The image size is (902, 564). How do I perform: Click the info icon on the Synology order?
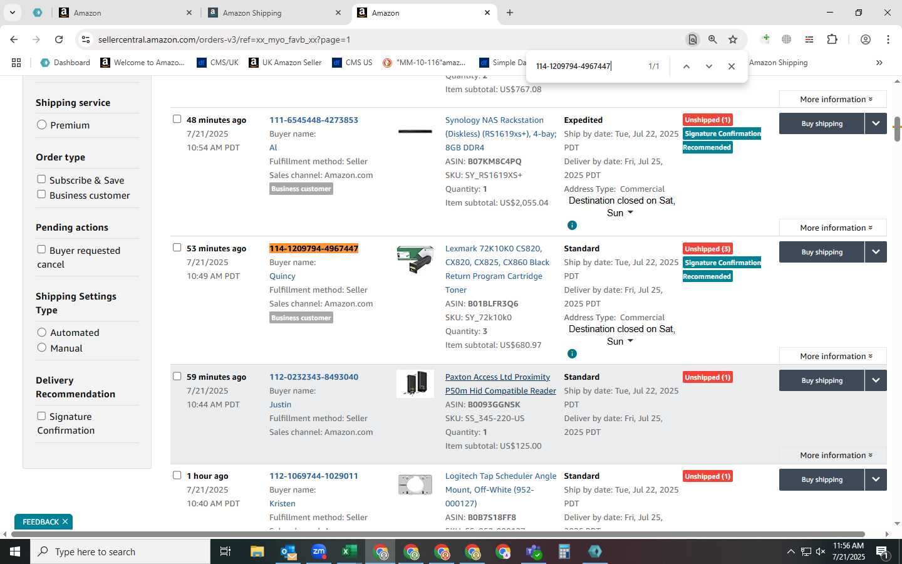572,225
